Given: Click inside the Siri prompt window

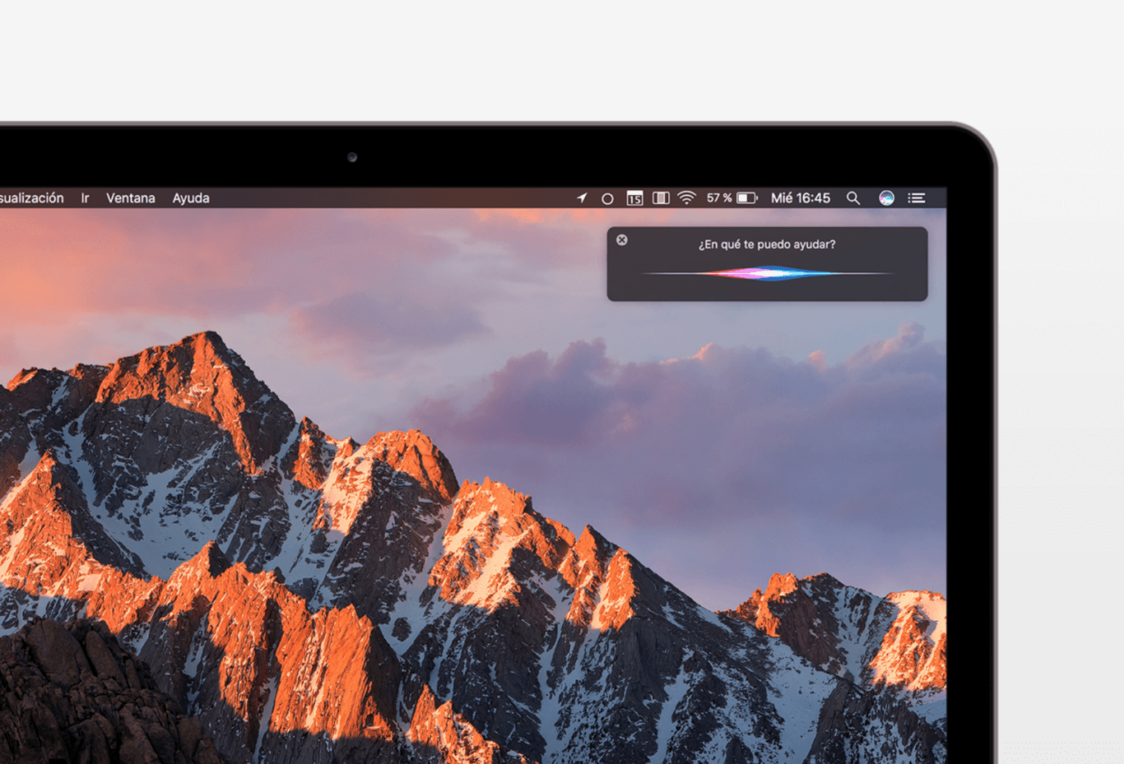Looking at the screenshot, I should click(765, 262).
